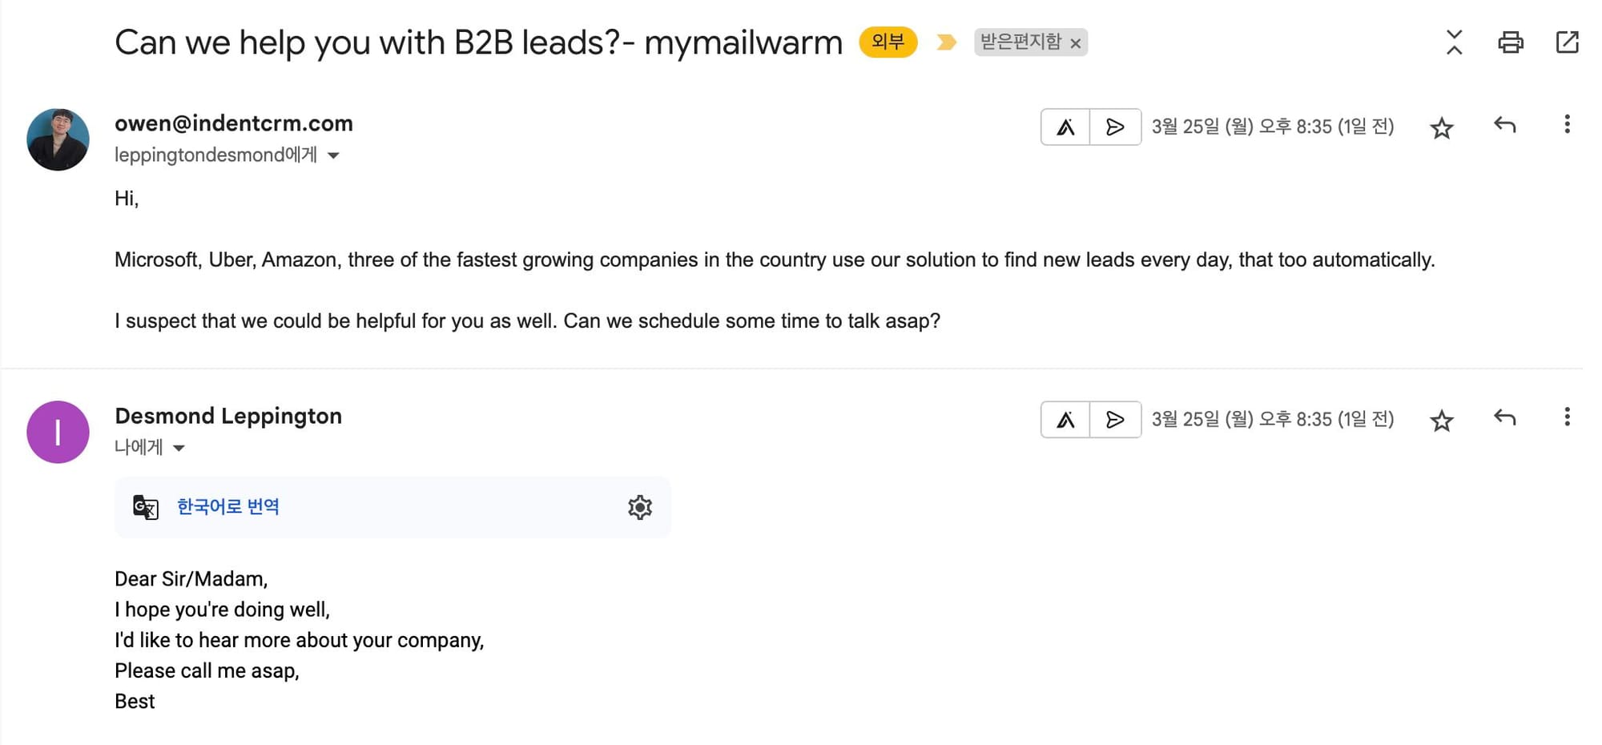Reply to Desmond Leppington's message
This screenshot has width=1602, height=745.
coord(1505,417)
